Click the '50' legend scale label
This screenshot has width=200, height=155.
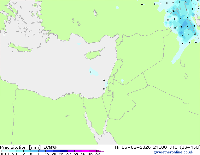click(97, 154)
